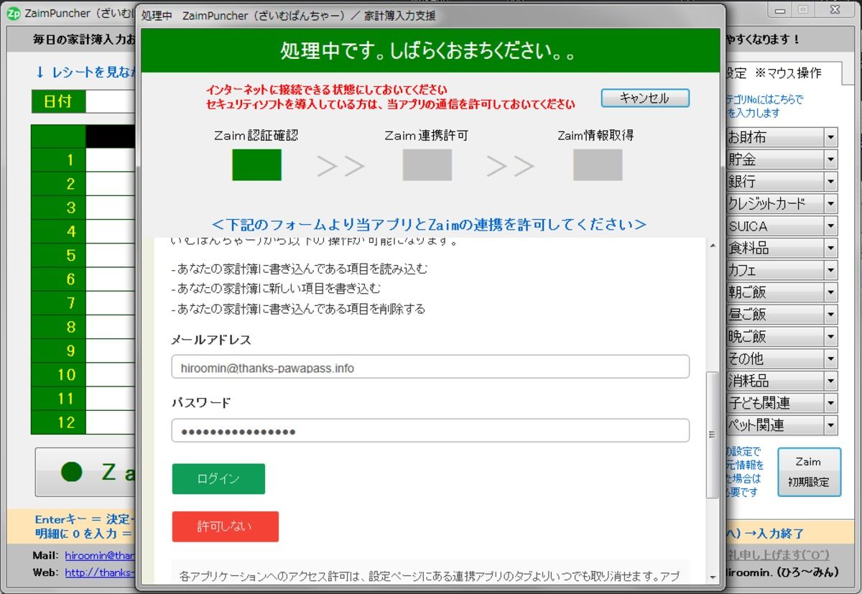Click the Mail address link in main window

[99, 556]
